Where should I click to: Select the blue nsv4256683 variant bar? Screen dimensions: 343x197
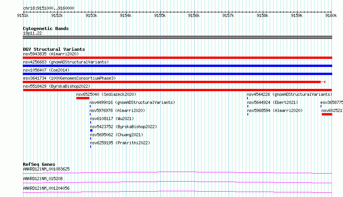pos(177,66)
